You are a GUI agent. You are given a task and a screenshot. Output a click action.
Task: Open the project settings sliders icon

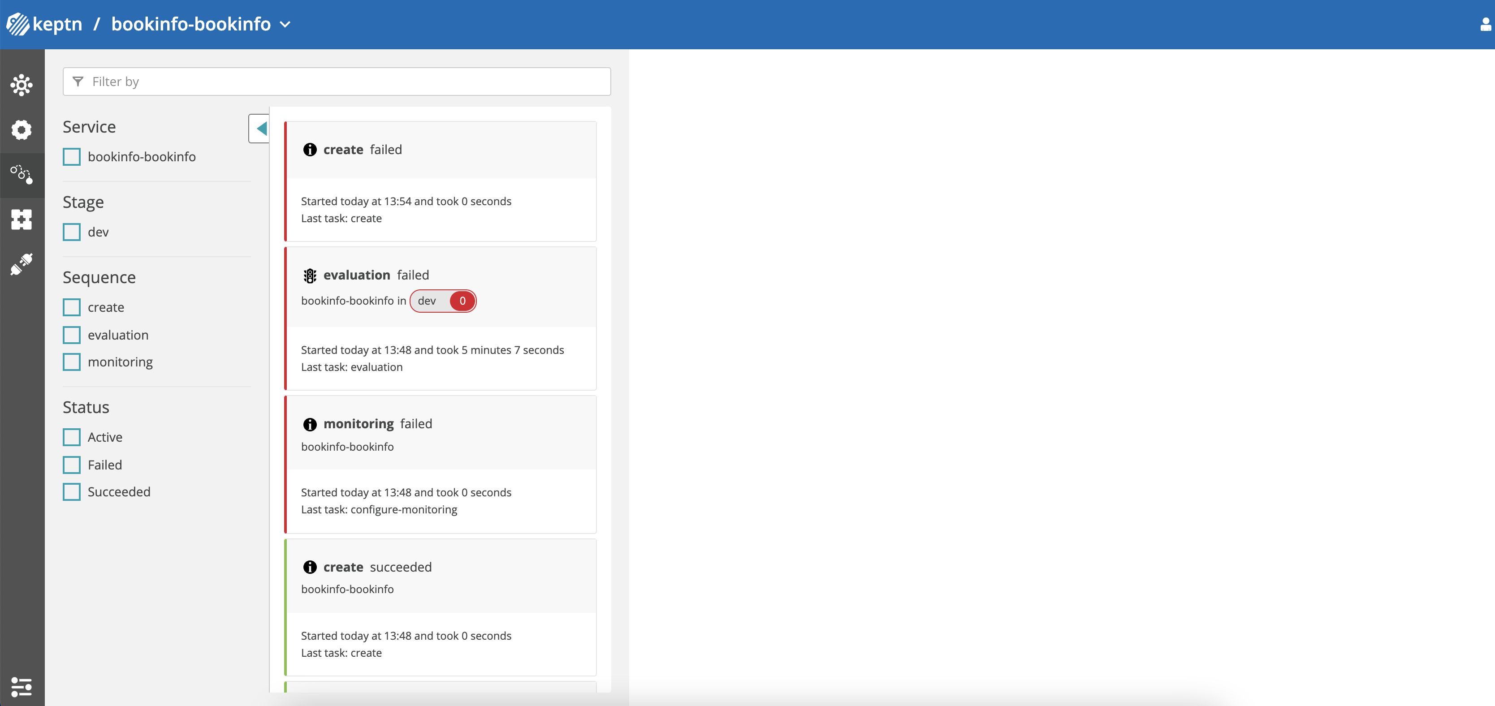pos(22,687)
